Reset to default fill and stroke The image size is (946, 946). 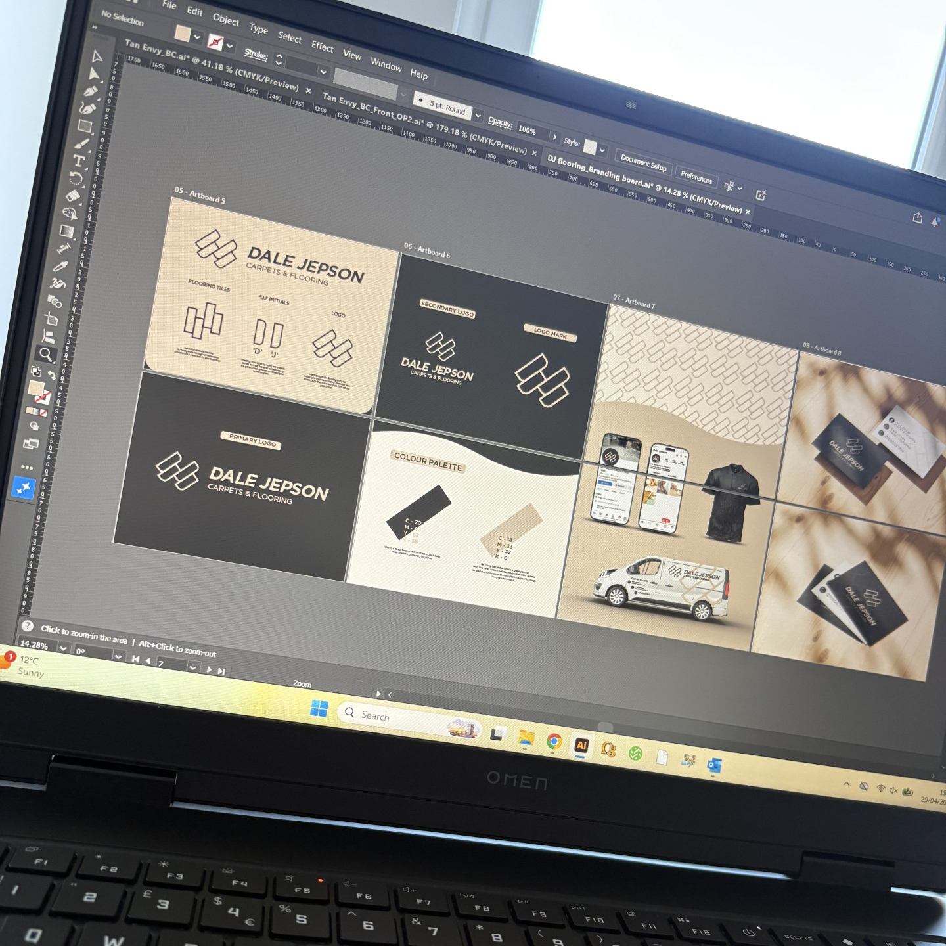click(36, 372)
